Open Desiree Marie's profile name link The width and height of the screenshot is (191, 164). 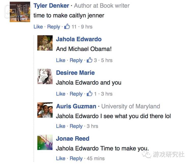(75, 73)
